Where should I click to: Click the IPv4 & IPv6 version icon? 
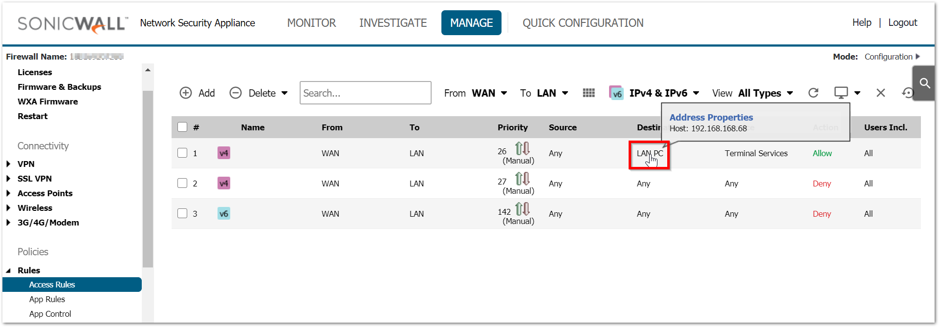click(616, 93)
